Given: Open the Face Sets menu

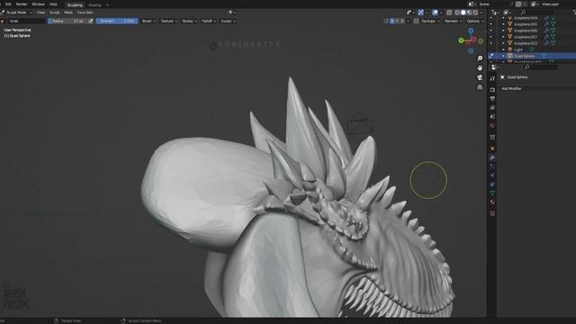Looking at the screenshot, I should tap(85, 12).
